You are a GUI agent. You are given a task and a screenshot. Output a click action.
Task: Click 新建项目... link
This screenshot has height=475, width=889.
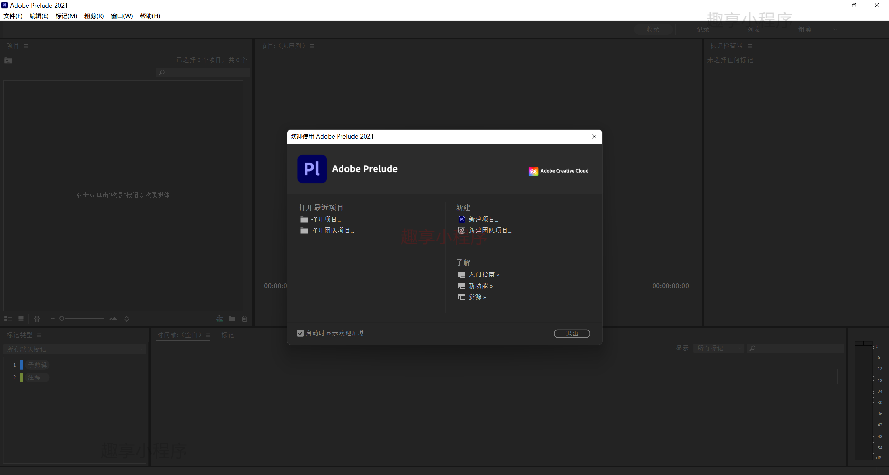(483, 219)
